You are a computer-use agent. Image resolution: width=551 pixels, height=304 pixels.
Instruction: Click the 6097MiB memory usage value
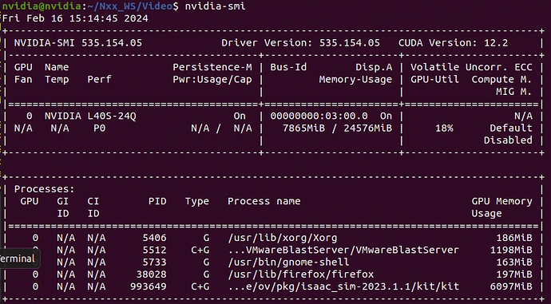tap(511, 286)
